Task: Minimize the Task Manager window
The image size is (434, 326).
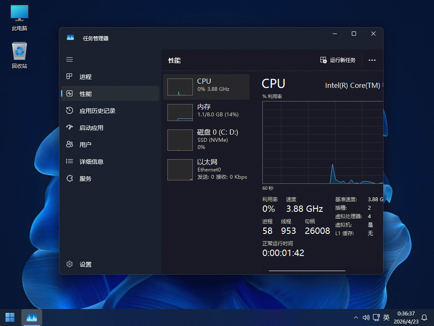Action: [x=335, y=34]
